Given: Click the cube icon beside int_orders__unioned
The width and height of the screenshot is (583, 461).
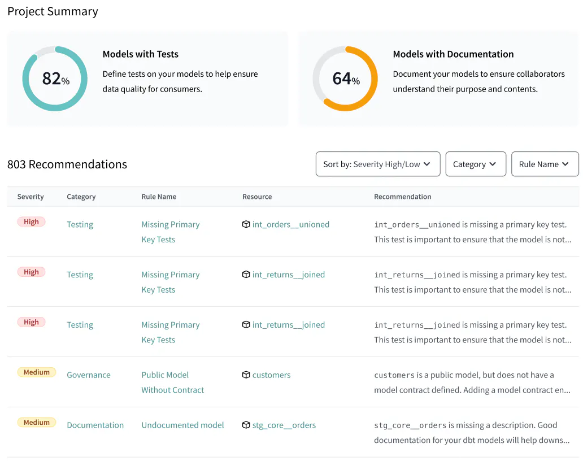Looking at the screenshot, I should (246, 224).
